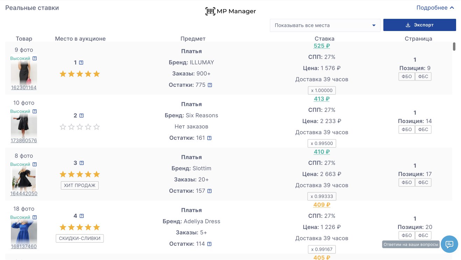Toggle ФБС tag for position 14

pyautogui.click(x=423, y=130)
